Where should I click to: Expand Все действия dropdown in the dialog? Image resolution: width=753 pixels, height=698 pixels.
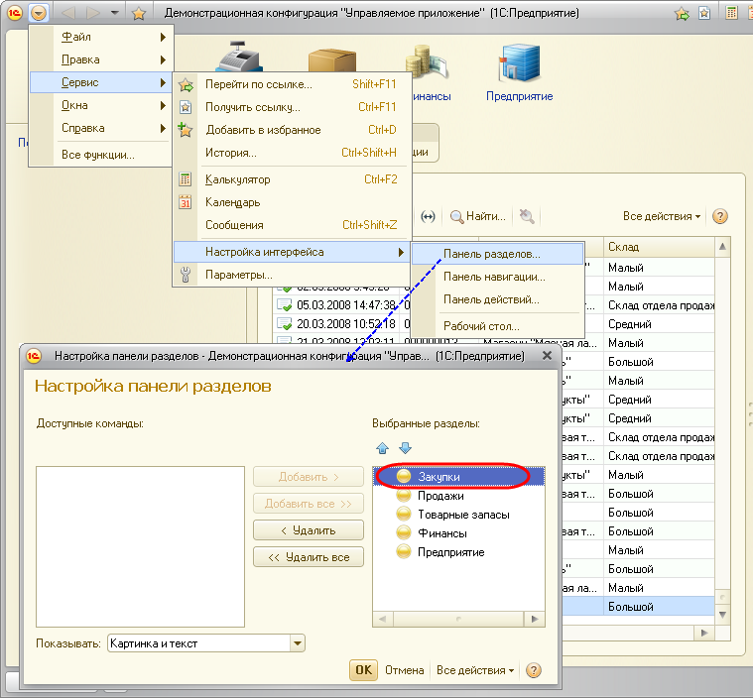point(475,670)
